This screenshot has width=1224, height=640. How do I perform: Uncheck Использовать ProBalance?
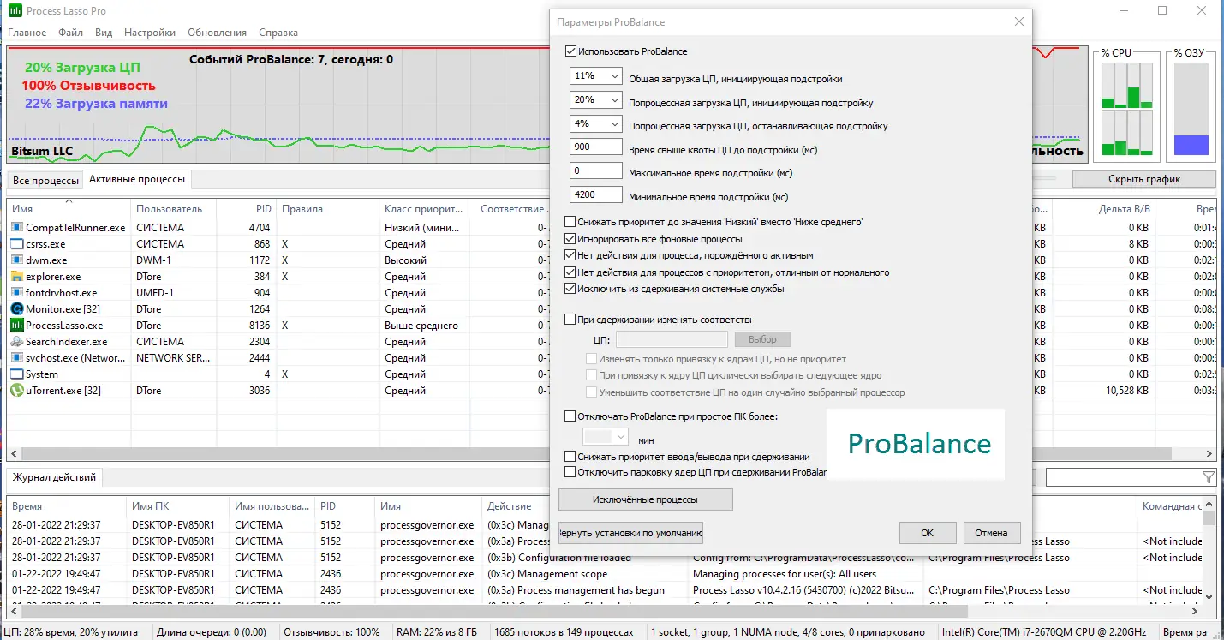click(570, 51)
